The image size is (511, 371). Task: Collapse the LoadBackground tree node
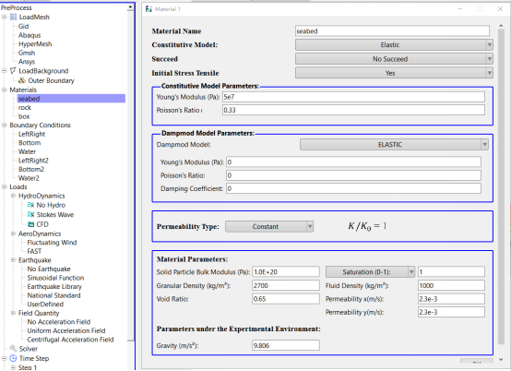tap(5, 71)
